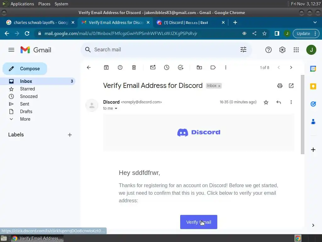The height and width of the screenshot is (242, 322).
Task: Report the email as spam
Action: pos(120,67)
